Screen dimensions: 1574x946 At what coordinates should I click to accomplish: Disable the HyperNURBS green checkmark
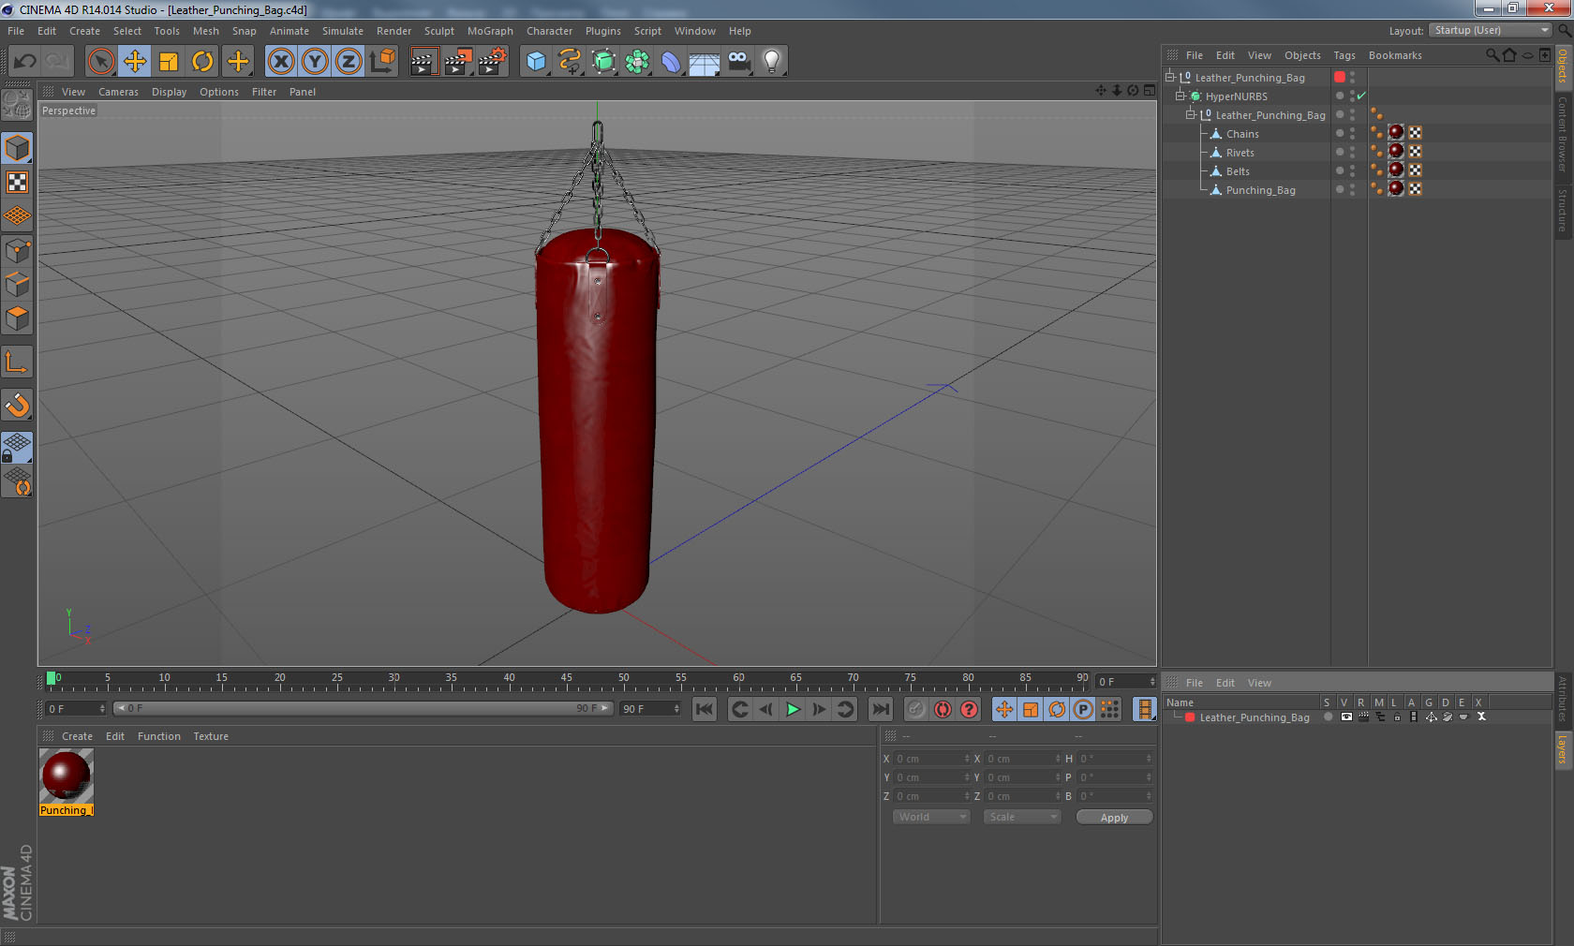click(x=1361, y=96)
